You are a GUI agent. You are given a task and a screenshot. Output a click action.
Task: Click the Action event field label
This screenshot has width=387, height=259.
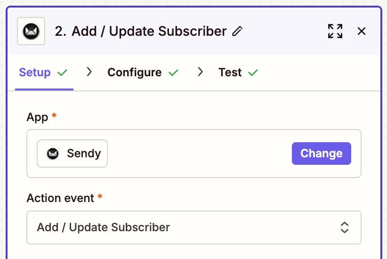click(x=60, y=198)
